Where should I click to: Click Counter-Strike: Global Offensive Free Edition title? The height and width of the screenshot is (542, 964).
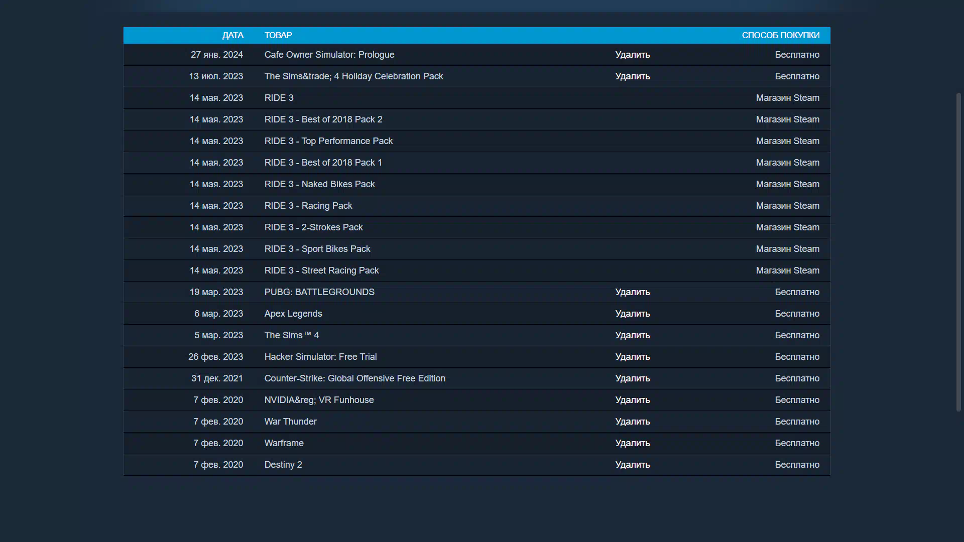(x=355, y=378)
